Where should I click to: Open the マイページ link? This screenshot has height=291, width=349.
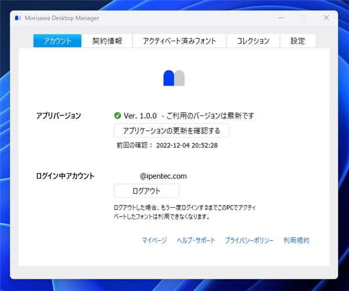point(154,240)
